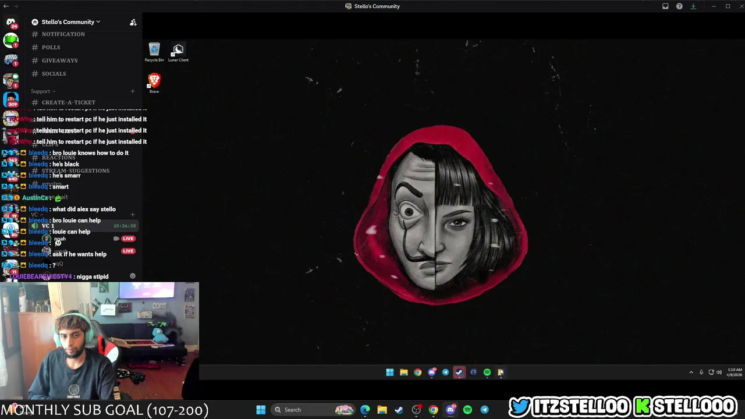
Task: Open the Discord inbox icon in title bar
Action: (665, 6)
